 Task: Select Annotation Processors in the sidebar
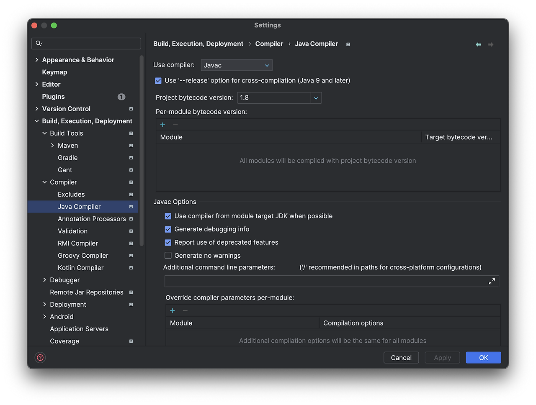(92, 218)
